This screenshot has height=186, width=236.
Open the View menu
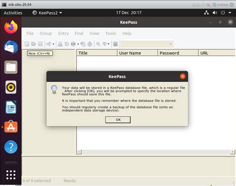pos(94,33)
